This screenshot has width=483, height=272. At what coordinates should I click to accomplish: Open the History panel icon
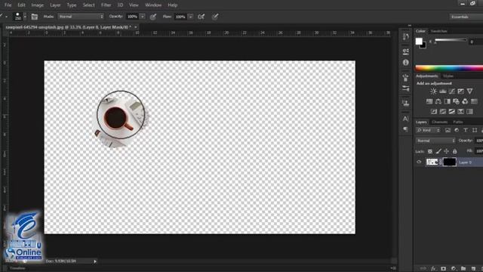click(406, 37)
